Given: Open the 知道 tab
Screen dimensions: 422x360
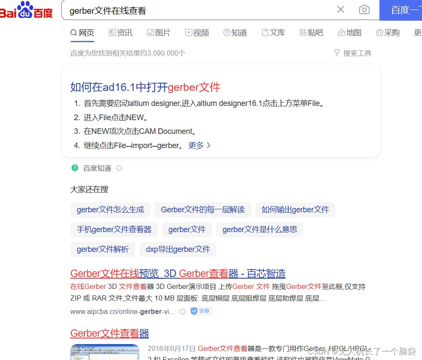Looking at the screenshot, I should pyautogui.click(x=235, y=33).
